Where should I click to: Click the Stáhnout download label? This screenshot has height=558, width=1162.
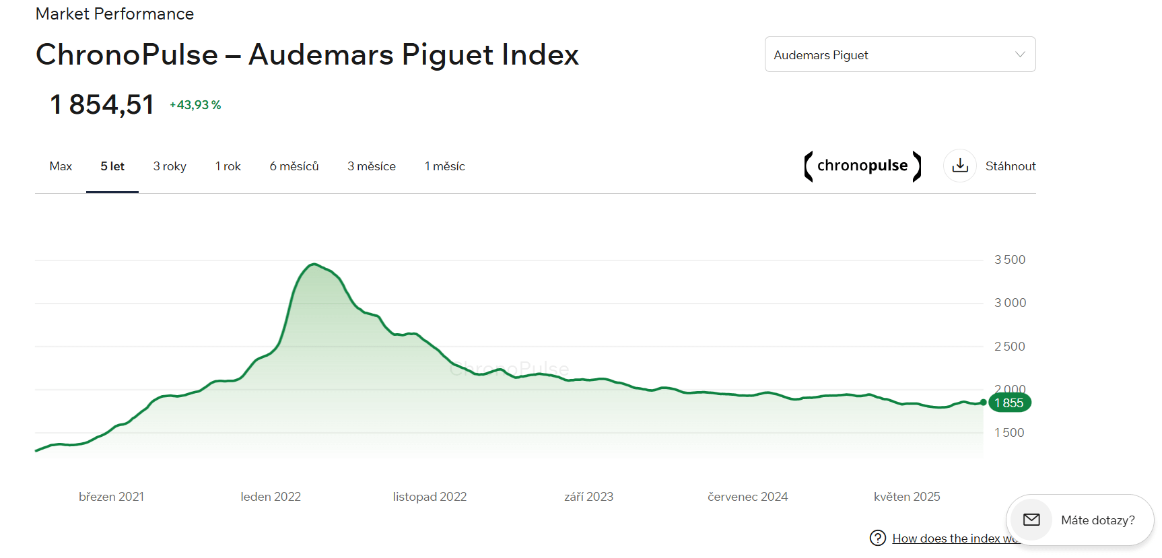tap(1011, 166)
